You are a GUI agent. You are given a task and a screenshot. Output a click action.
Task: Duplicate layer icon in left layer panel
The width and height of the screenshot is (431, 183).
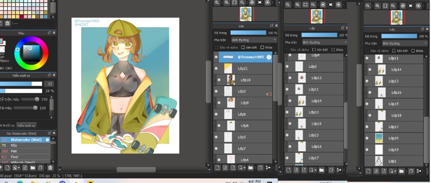[x=260, y=168]
